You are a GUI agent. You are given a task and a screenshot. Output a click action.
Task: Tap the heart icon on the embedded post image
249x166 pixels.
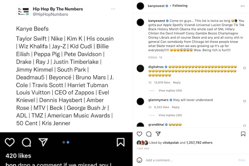point(10,142)
